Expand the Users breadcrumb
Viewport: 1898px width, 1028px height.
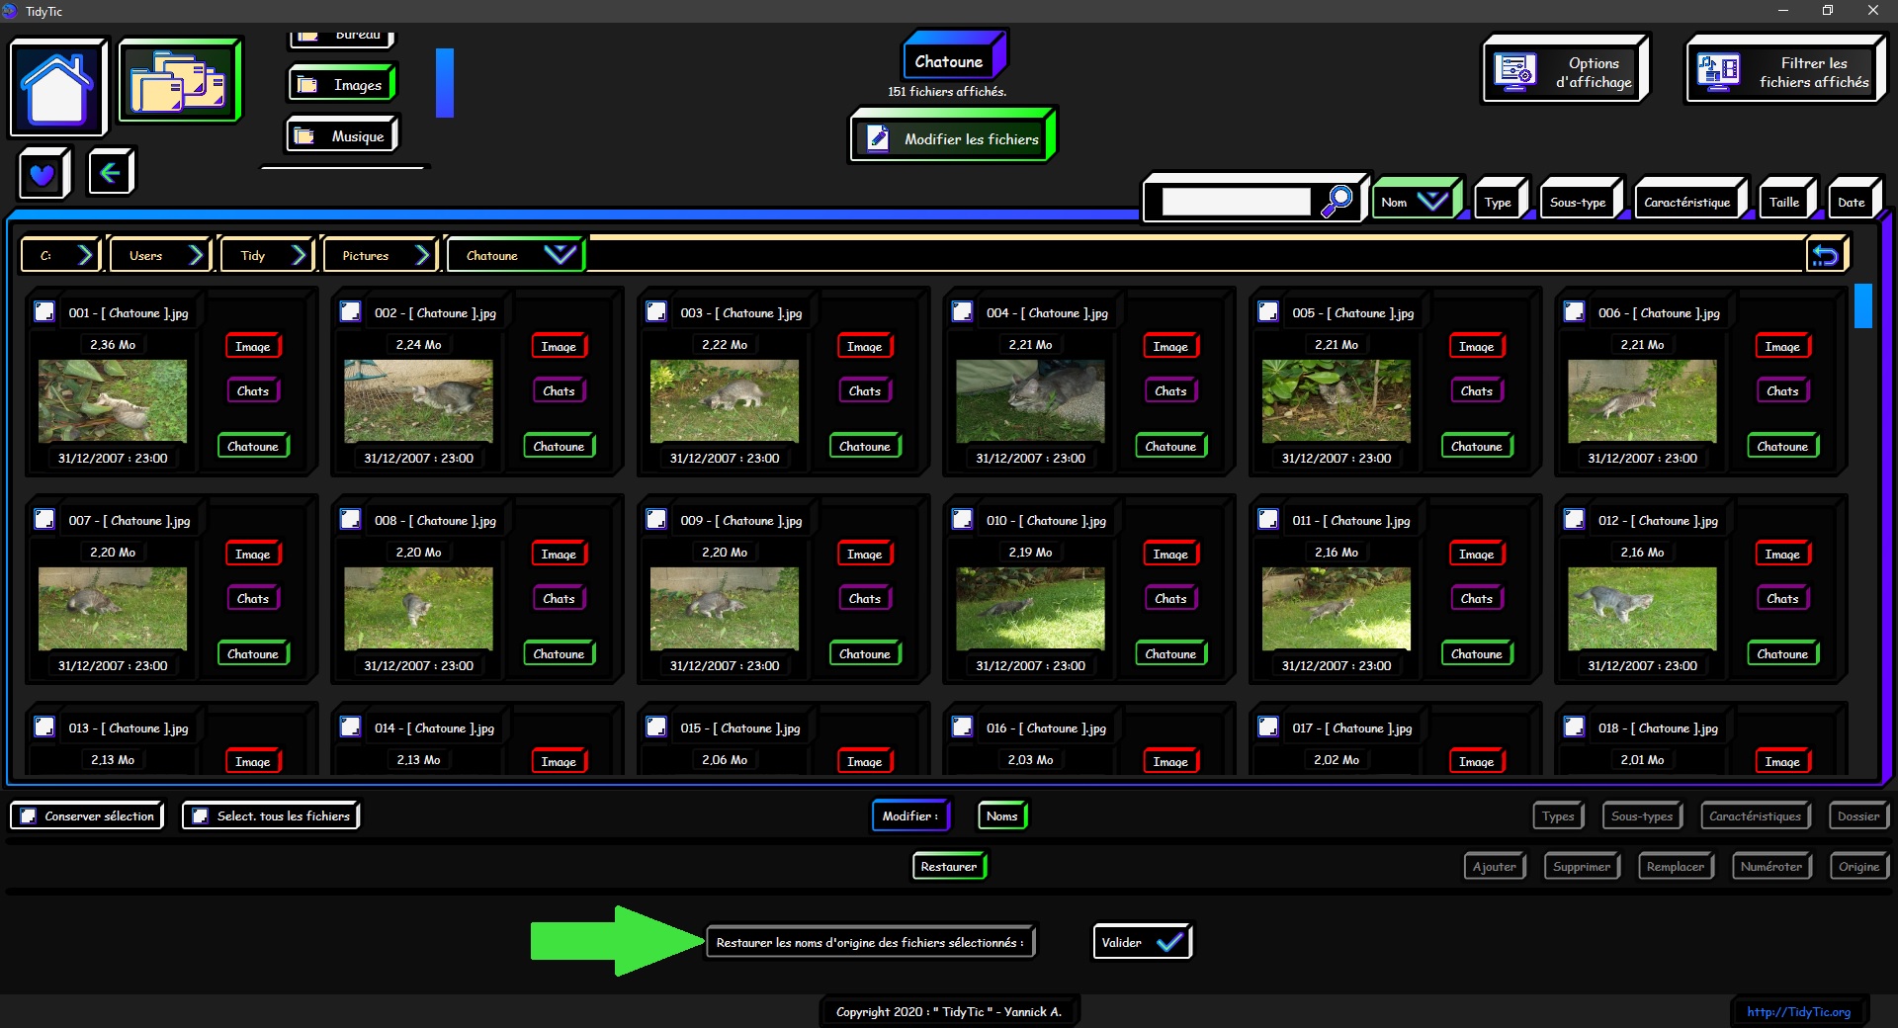(160, 255)
